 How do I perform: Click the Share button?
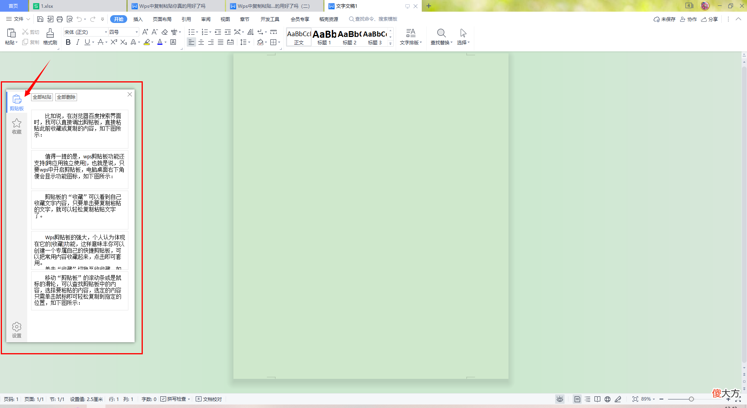click(x=709, y=19)
